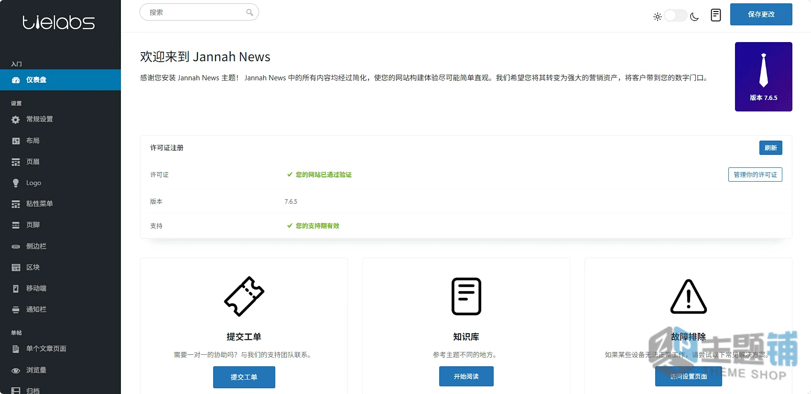Click the magnifier search icon

249,12
